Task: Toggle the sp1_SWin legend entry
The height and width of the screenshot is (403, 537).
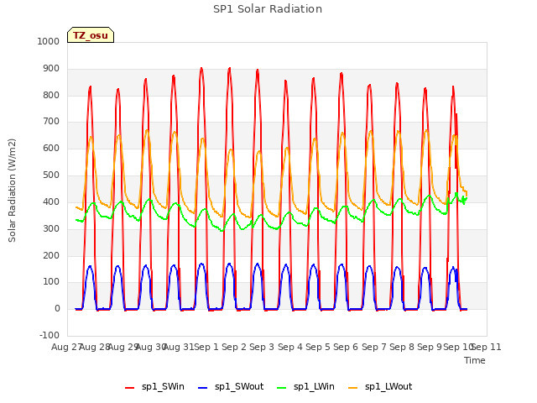Action: pyautogui.click(x=154, y=387)
